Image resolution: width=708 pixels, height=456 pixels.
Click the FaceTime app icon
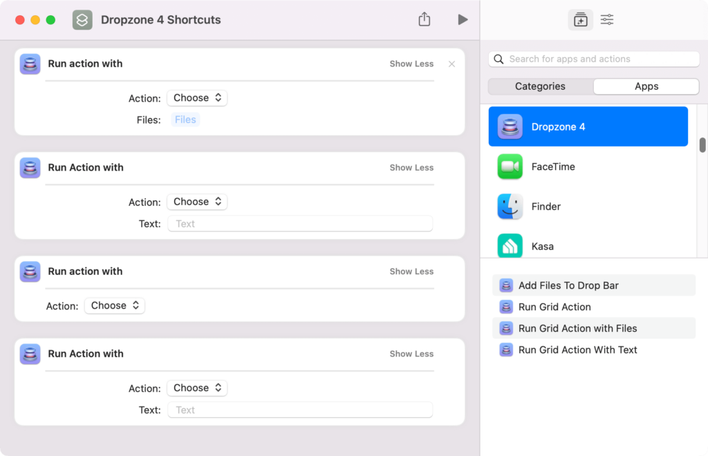(x=510, y=167)
